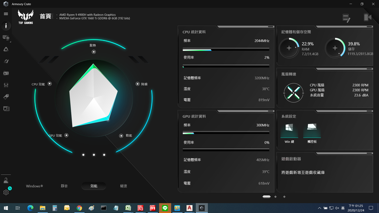Click the CPU temperature 38°C value

(266, 89)
